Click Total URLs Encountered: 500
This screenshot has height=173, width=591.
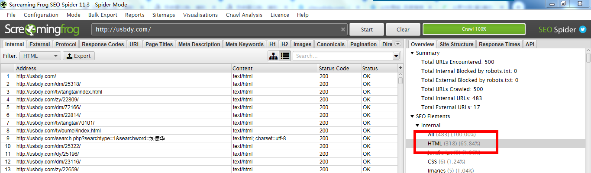coord(458,62)
